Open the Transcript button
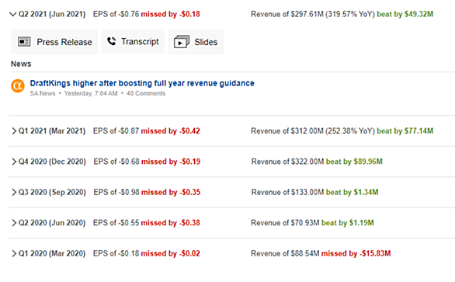Viewport: 455px width, 282px height. coord(133,41)
